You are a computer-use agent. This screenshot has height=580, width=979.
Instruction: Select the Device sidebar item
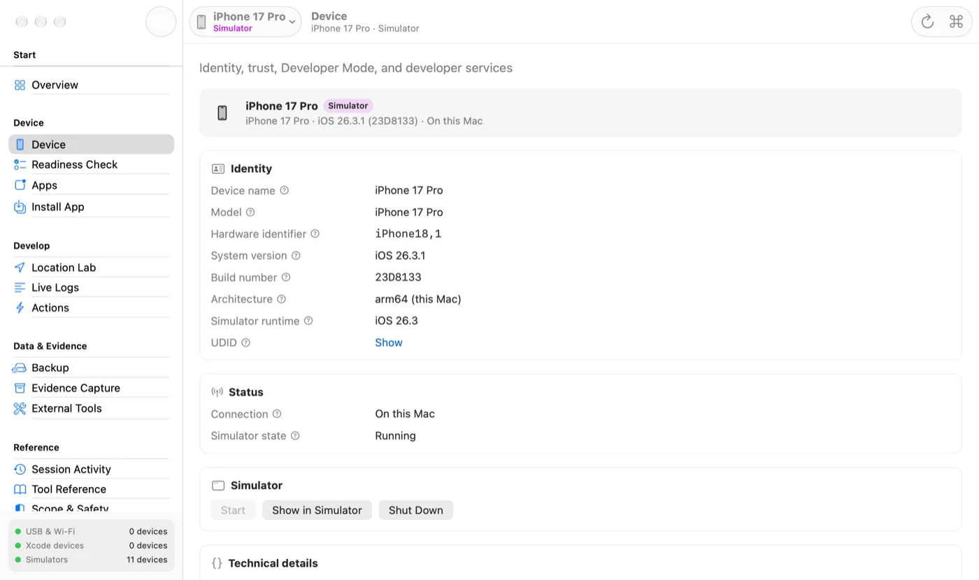tap(91, 145)
